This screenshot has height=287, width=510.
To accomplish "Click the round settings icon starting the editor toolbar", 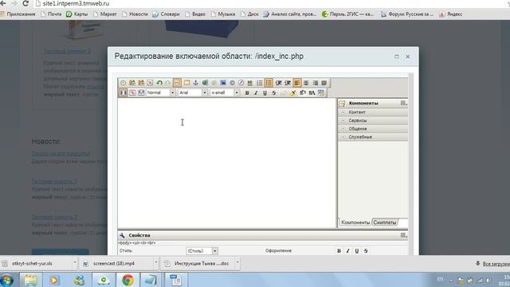I will pyautogui.click(x=123, y=83).
